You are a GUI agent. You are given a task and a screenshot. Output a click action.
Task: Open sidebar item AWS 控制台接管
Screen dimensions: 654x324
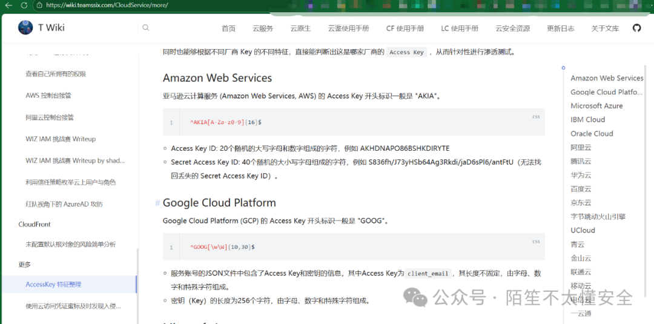coord(48,96)
